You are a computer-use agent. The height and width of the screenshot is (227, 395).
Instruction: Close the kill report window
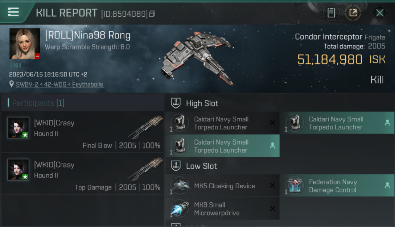point(380,13)
